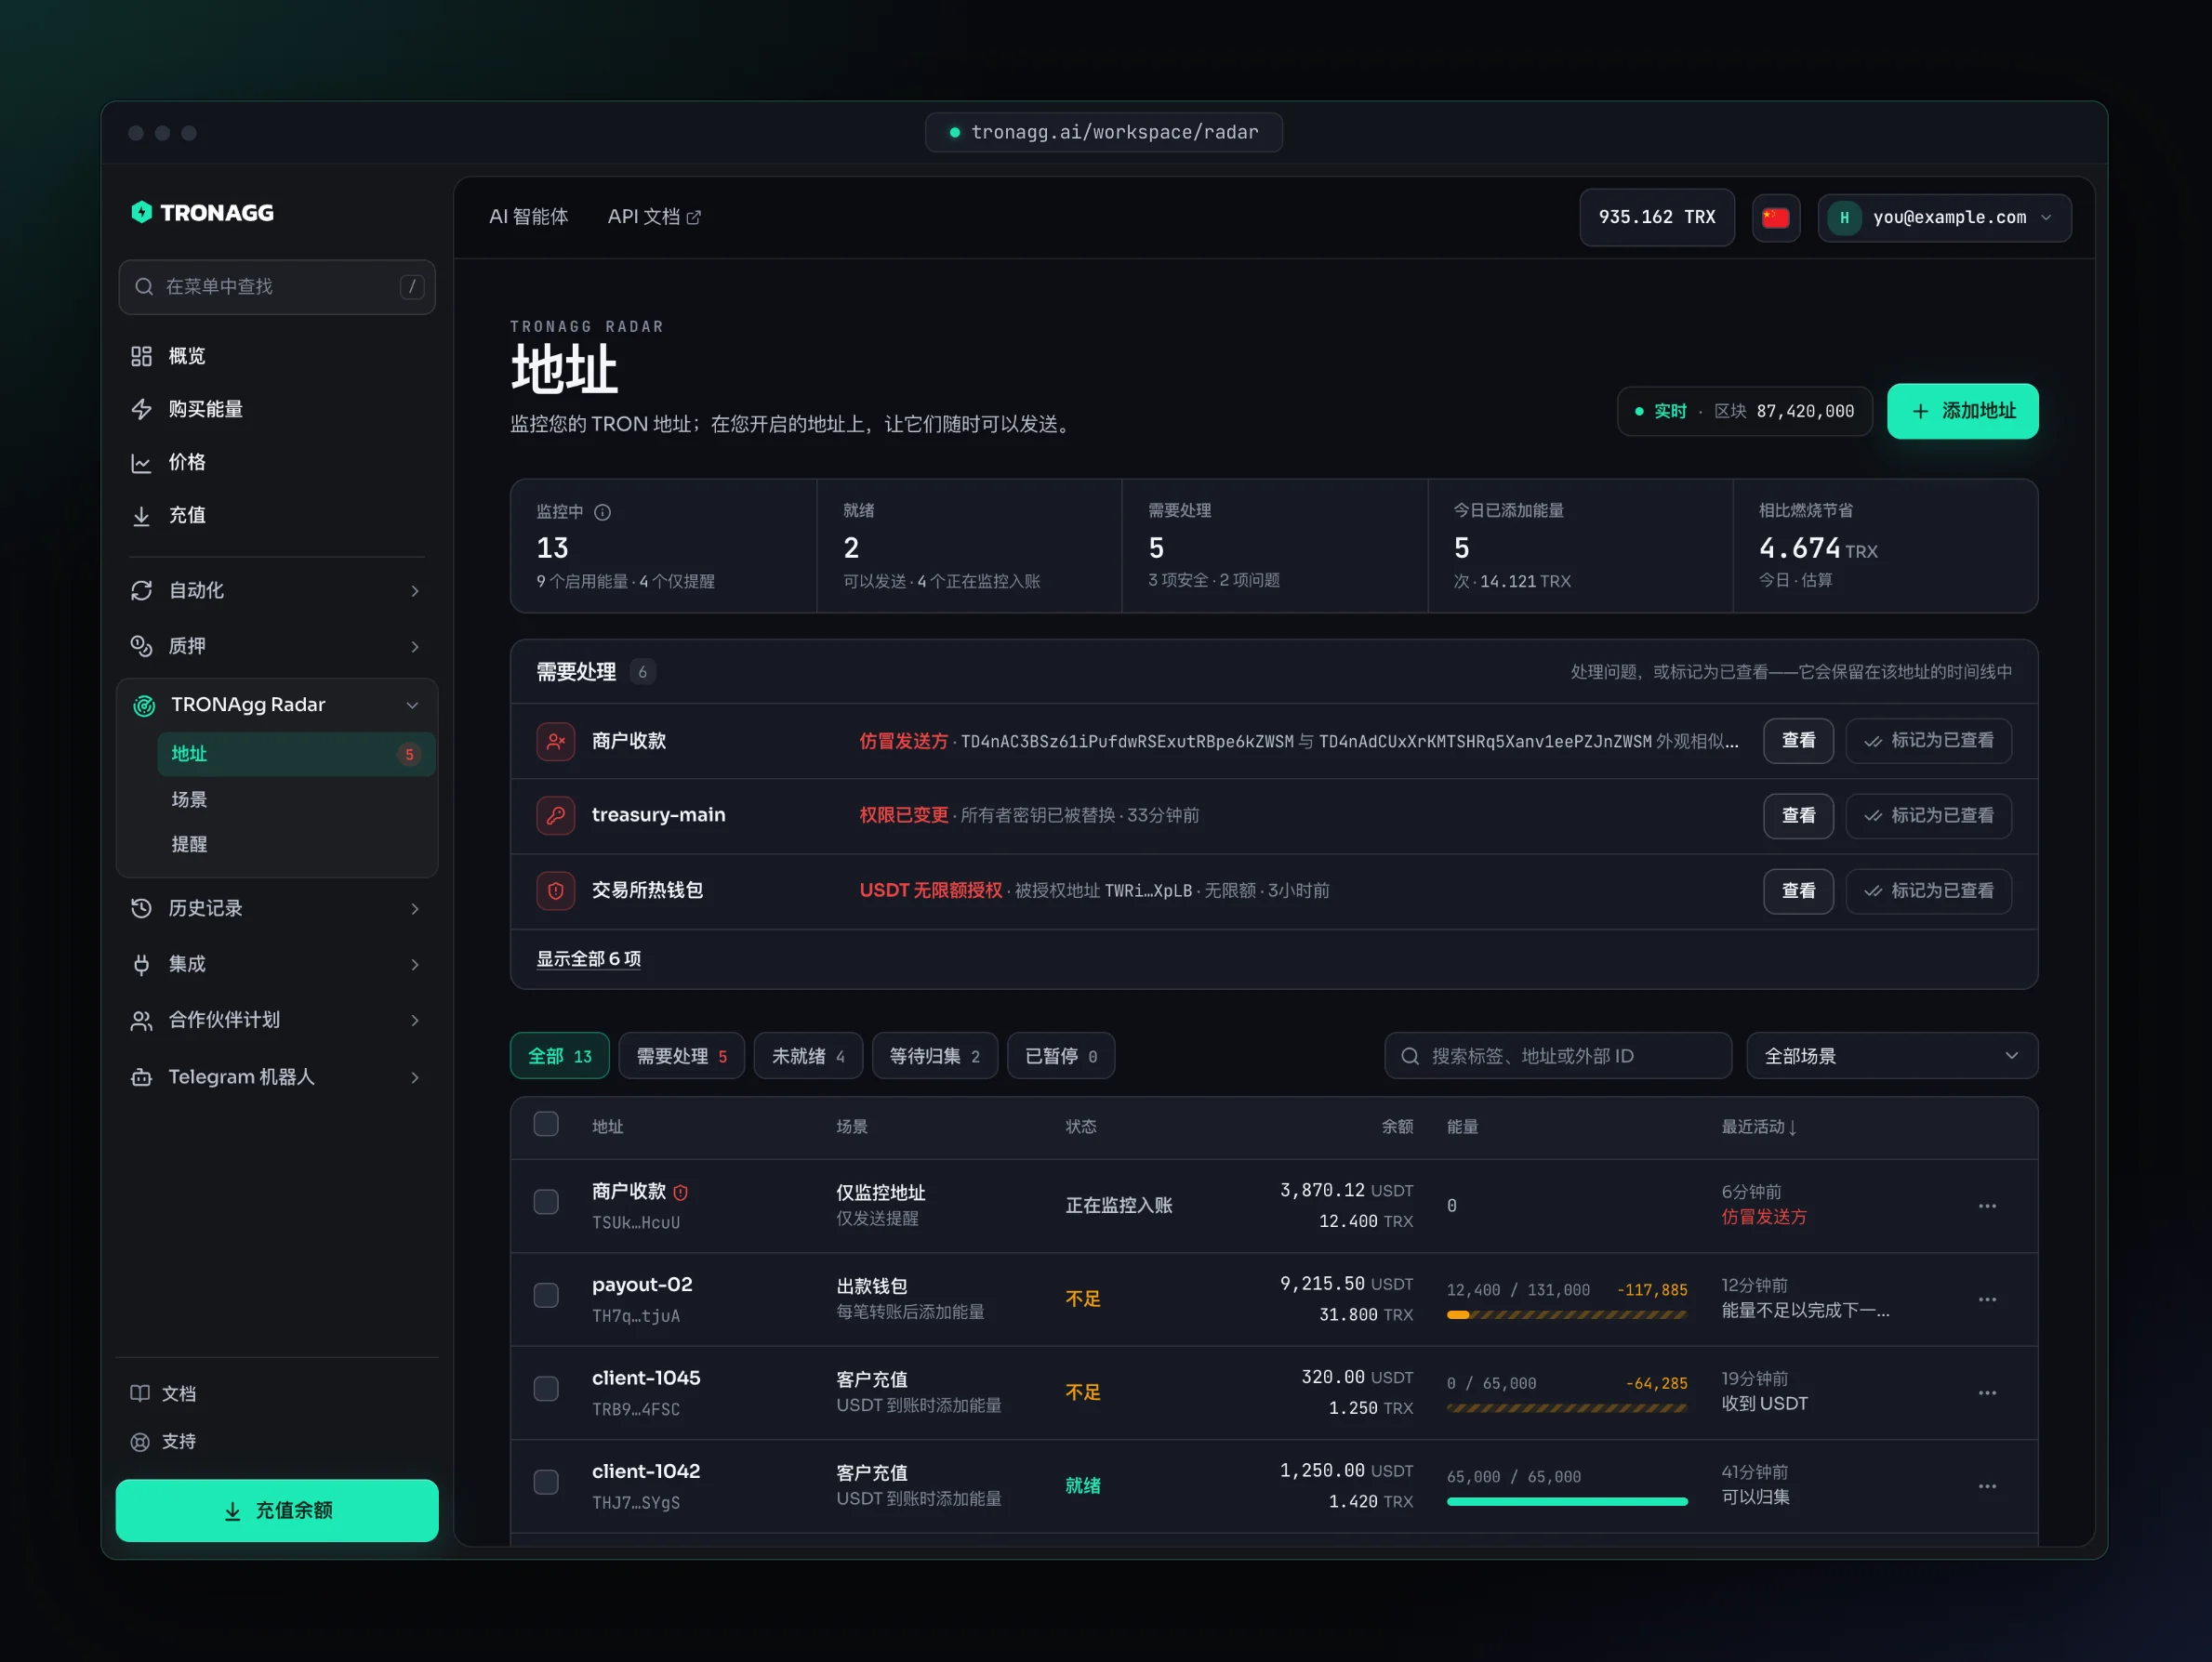Click client-1042 full energy bar

click(1566, 1501)
